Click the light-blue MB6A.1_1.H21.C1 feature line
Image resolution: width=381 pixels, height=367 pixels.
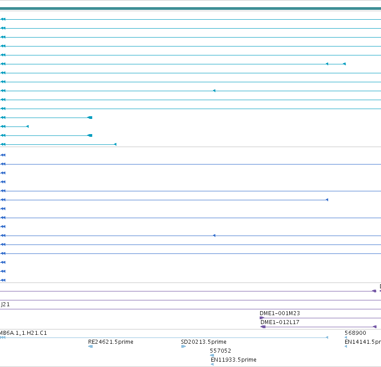click(164, 337)
